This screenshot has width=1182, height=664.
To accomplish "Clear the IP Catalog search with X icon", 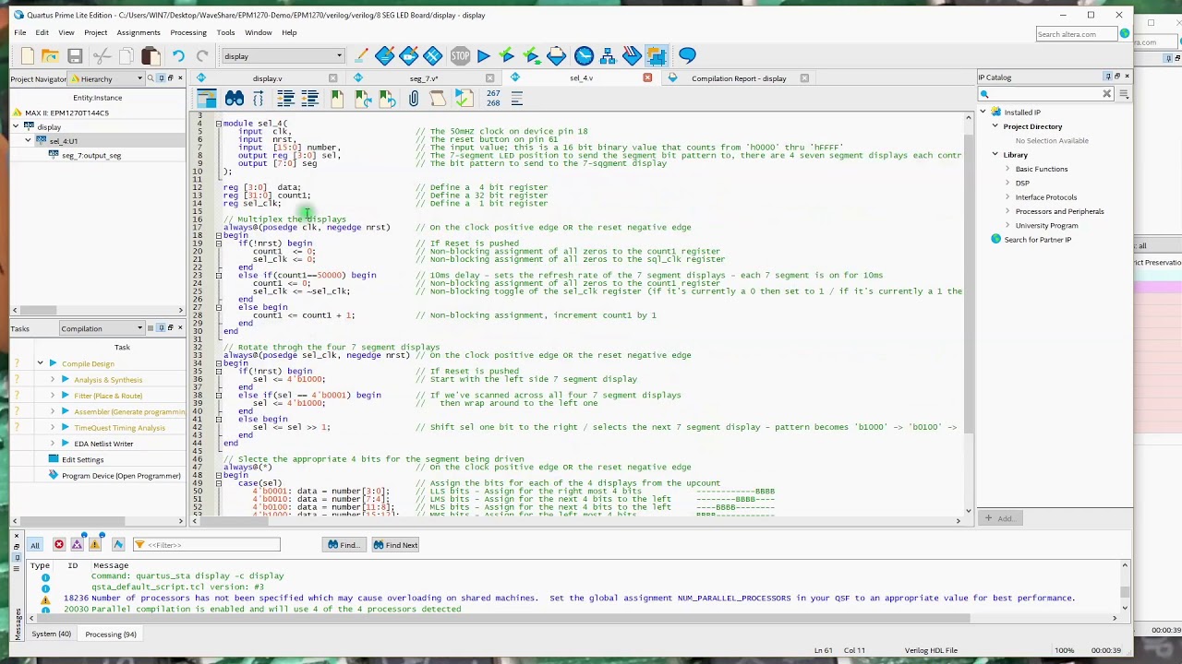I will click(x=1106, y=94).
